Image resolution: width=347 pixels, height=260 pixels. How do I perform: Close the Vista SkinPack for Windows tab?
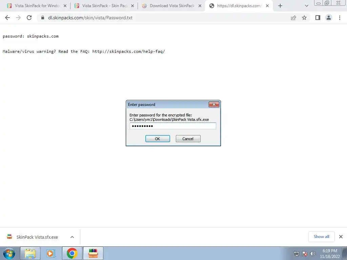coord(65,6)
